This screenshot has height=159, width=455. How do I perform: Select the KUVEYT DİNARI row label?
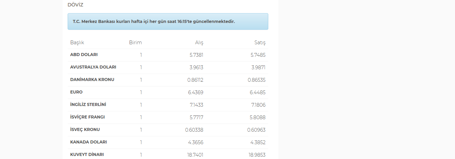pyautogui.click(x=87, y=155)
